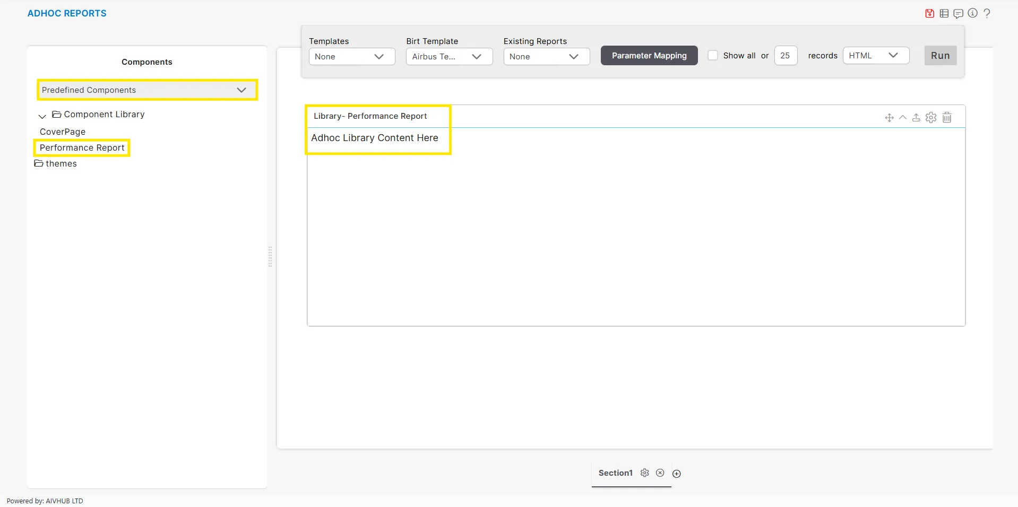Open the table view icon in header
The width and height of the screenshot is (1018, 507).
tap(944, 13)
